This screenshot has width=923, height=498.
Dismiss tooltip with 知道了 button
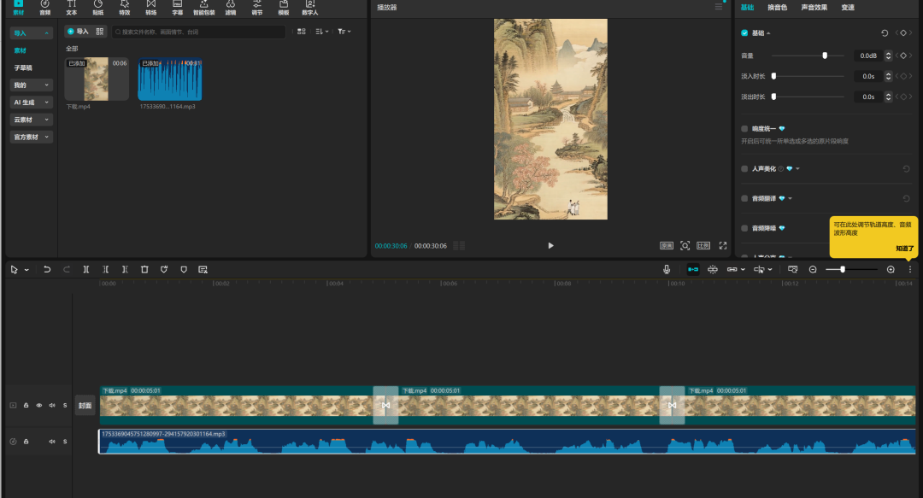pos(904,249)
